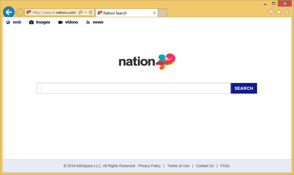Click the URL text isearch.nation.com

54,13
